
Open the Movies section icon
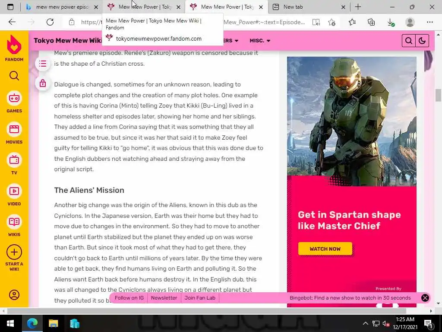pos(14,129)
